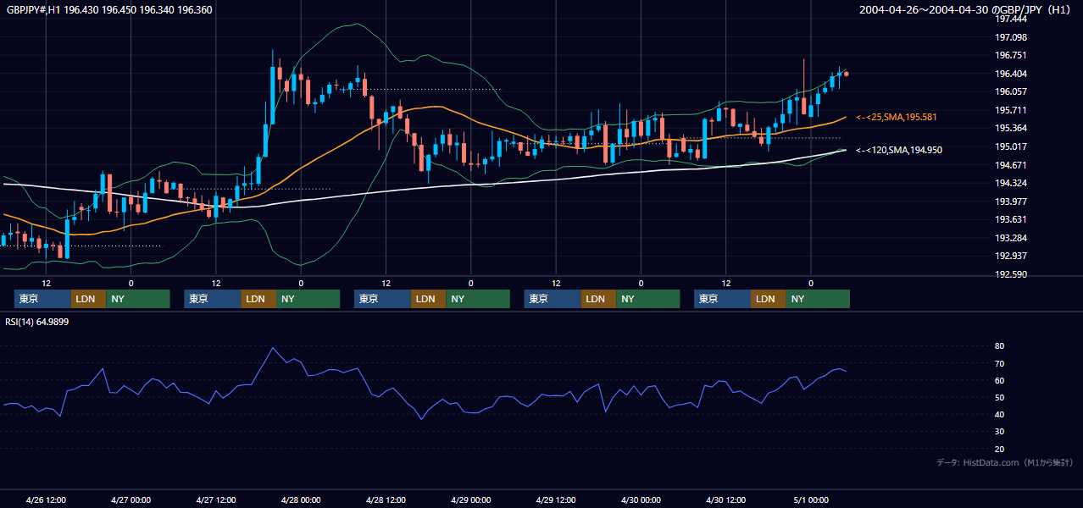Click the RSI scale value 80

[999, 346]
